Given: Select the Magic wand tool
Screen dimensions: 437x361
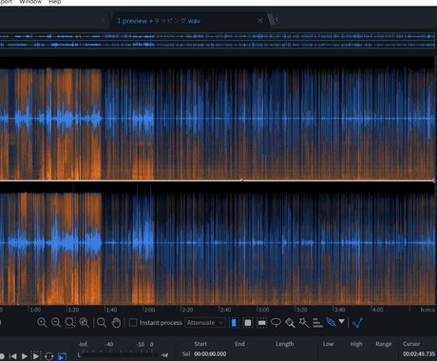Looking at the screenshot, I should tap(304, 323).
